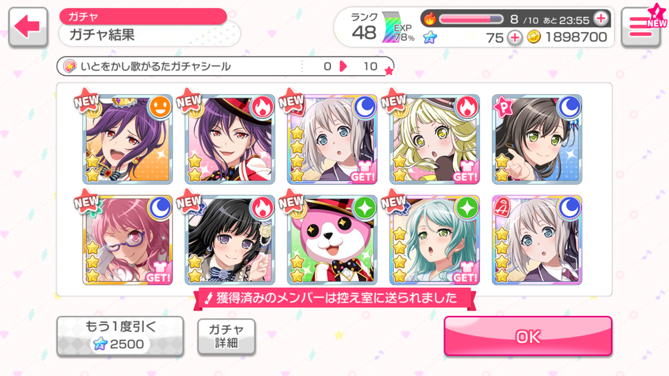The image size is (669, 376).
Task: Tap the gold coin icon beside 1898700
Action: coord(533,37)
